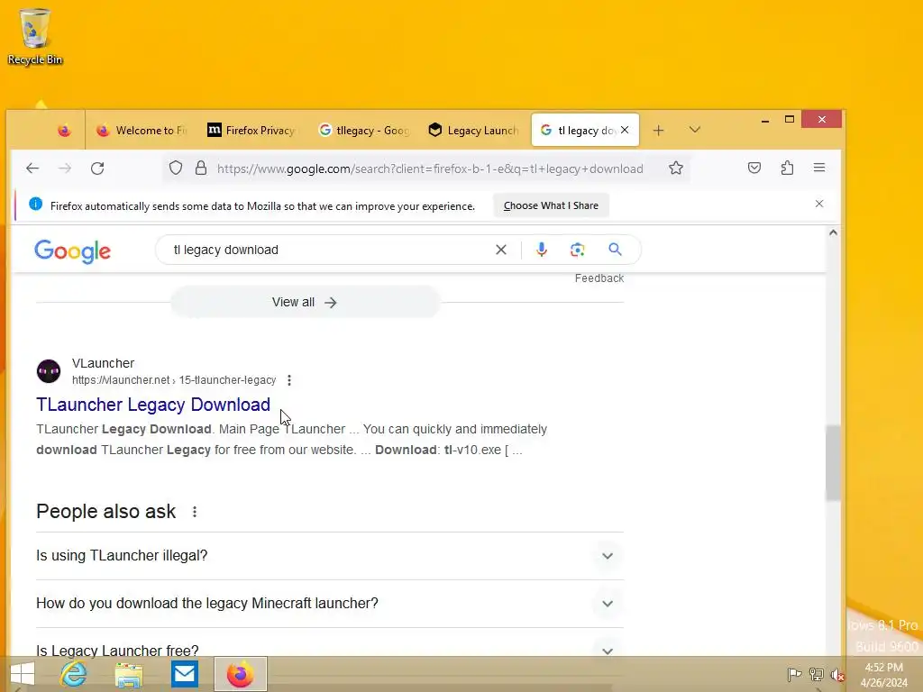Viewport: 923px width, 692px height.
Task: Click the site security padlock icon
Action: pos(201,168)
